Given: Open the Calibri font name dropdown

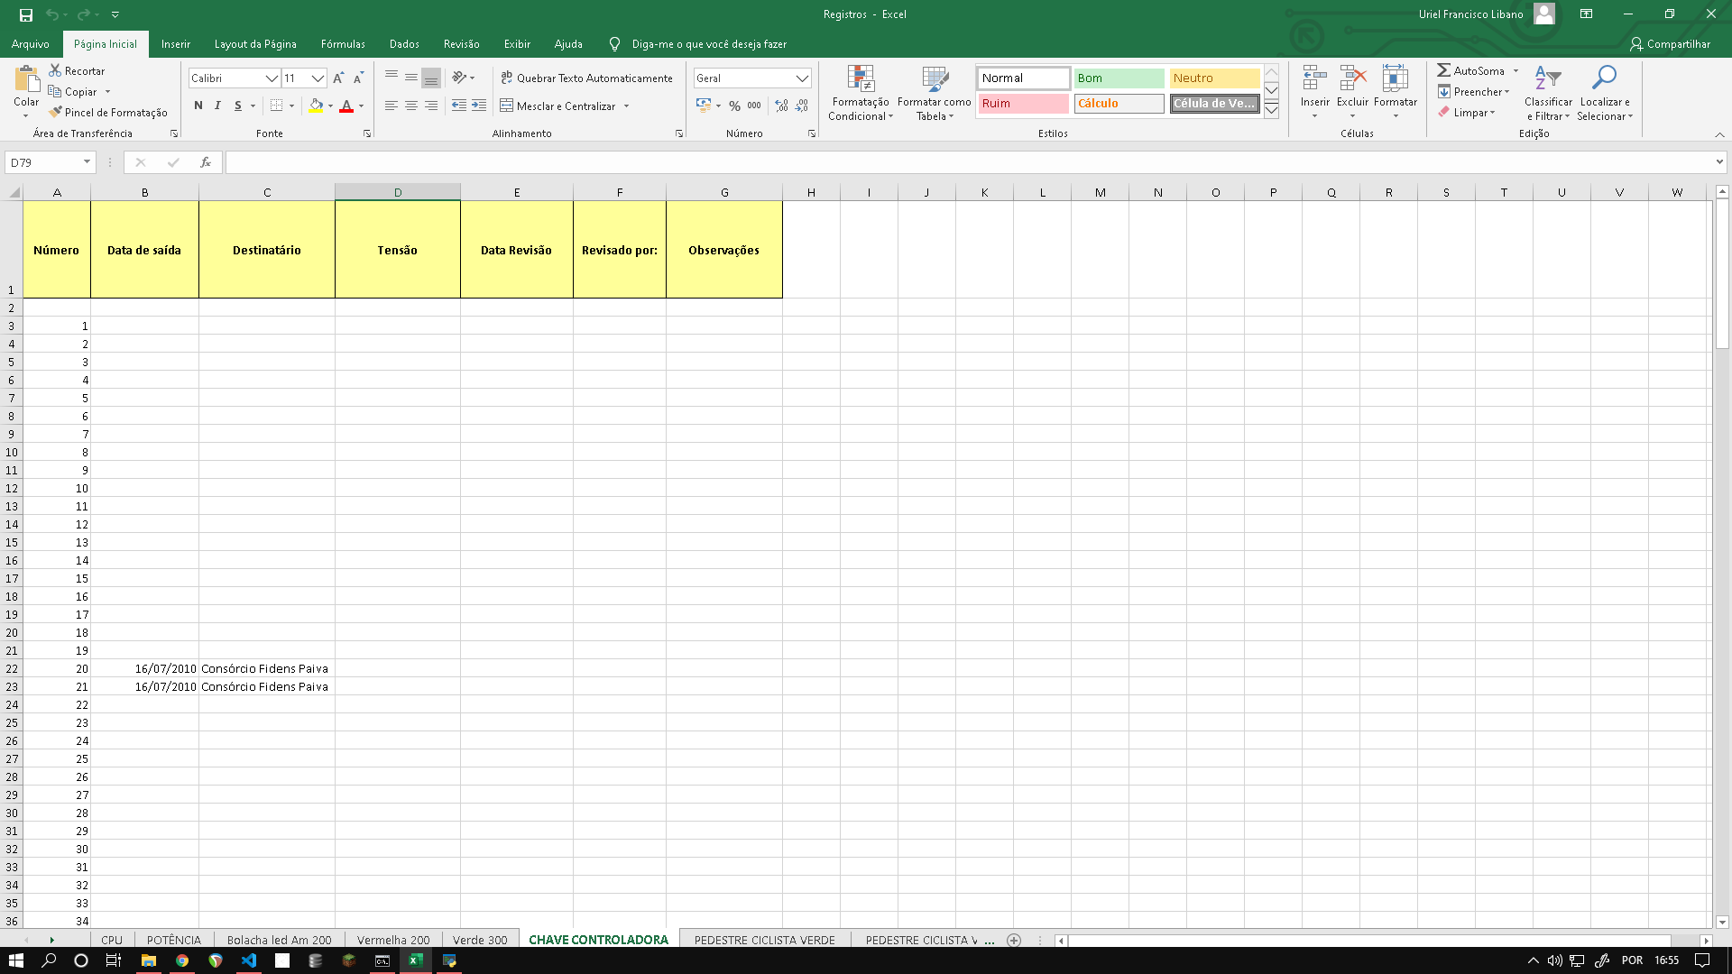Looking at the screenshot, I should [271, 78].
